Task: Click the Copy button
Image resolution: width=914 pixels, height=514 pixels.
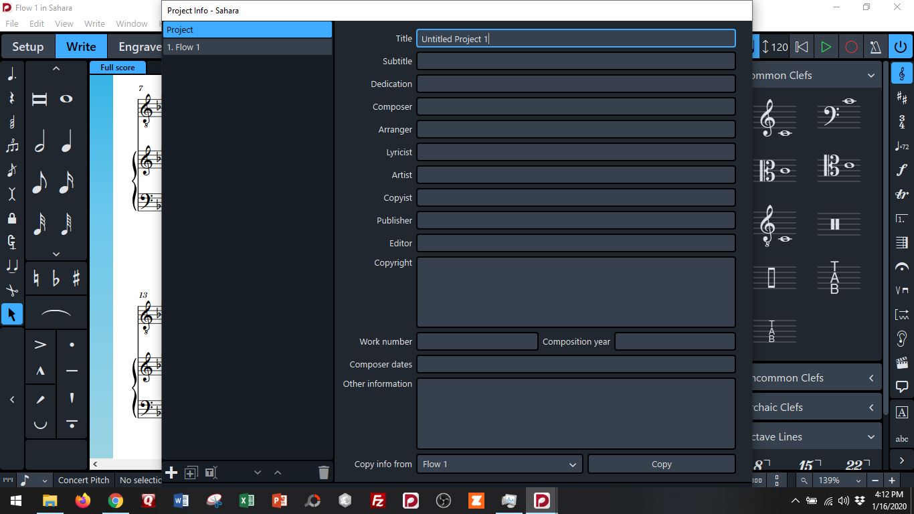Action: pos(662,464)
